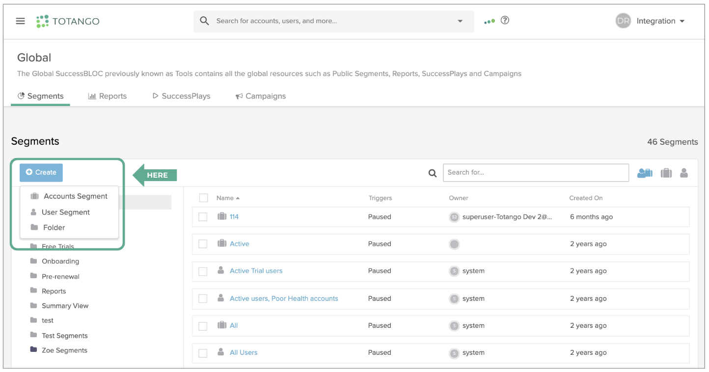
Task: Open the Campaigns tab
Action: [260, 96]
